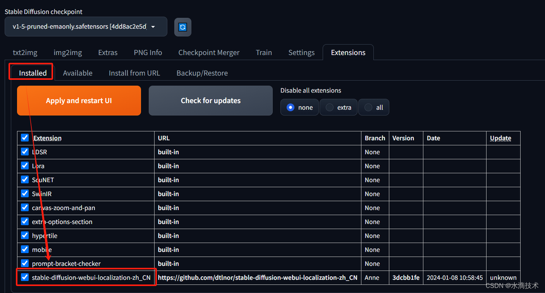
Task: Toggle the extra-options-section checkbox
Action: pyautogui.click(x=25, y=221)
